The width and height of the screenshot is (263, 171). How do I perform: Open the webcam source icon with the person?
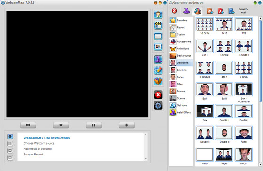(158, 15)
